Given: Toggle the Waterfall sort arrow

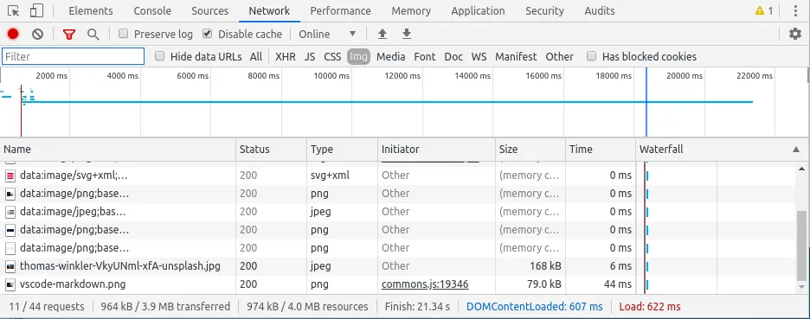Looking at the screenshot, I should point(796,150).
